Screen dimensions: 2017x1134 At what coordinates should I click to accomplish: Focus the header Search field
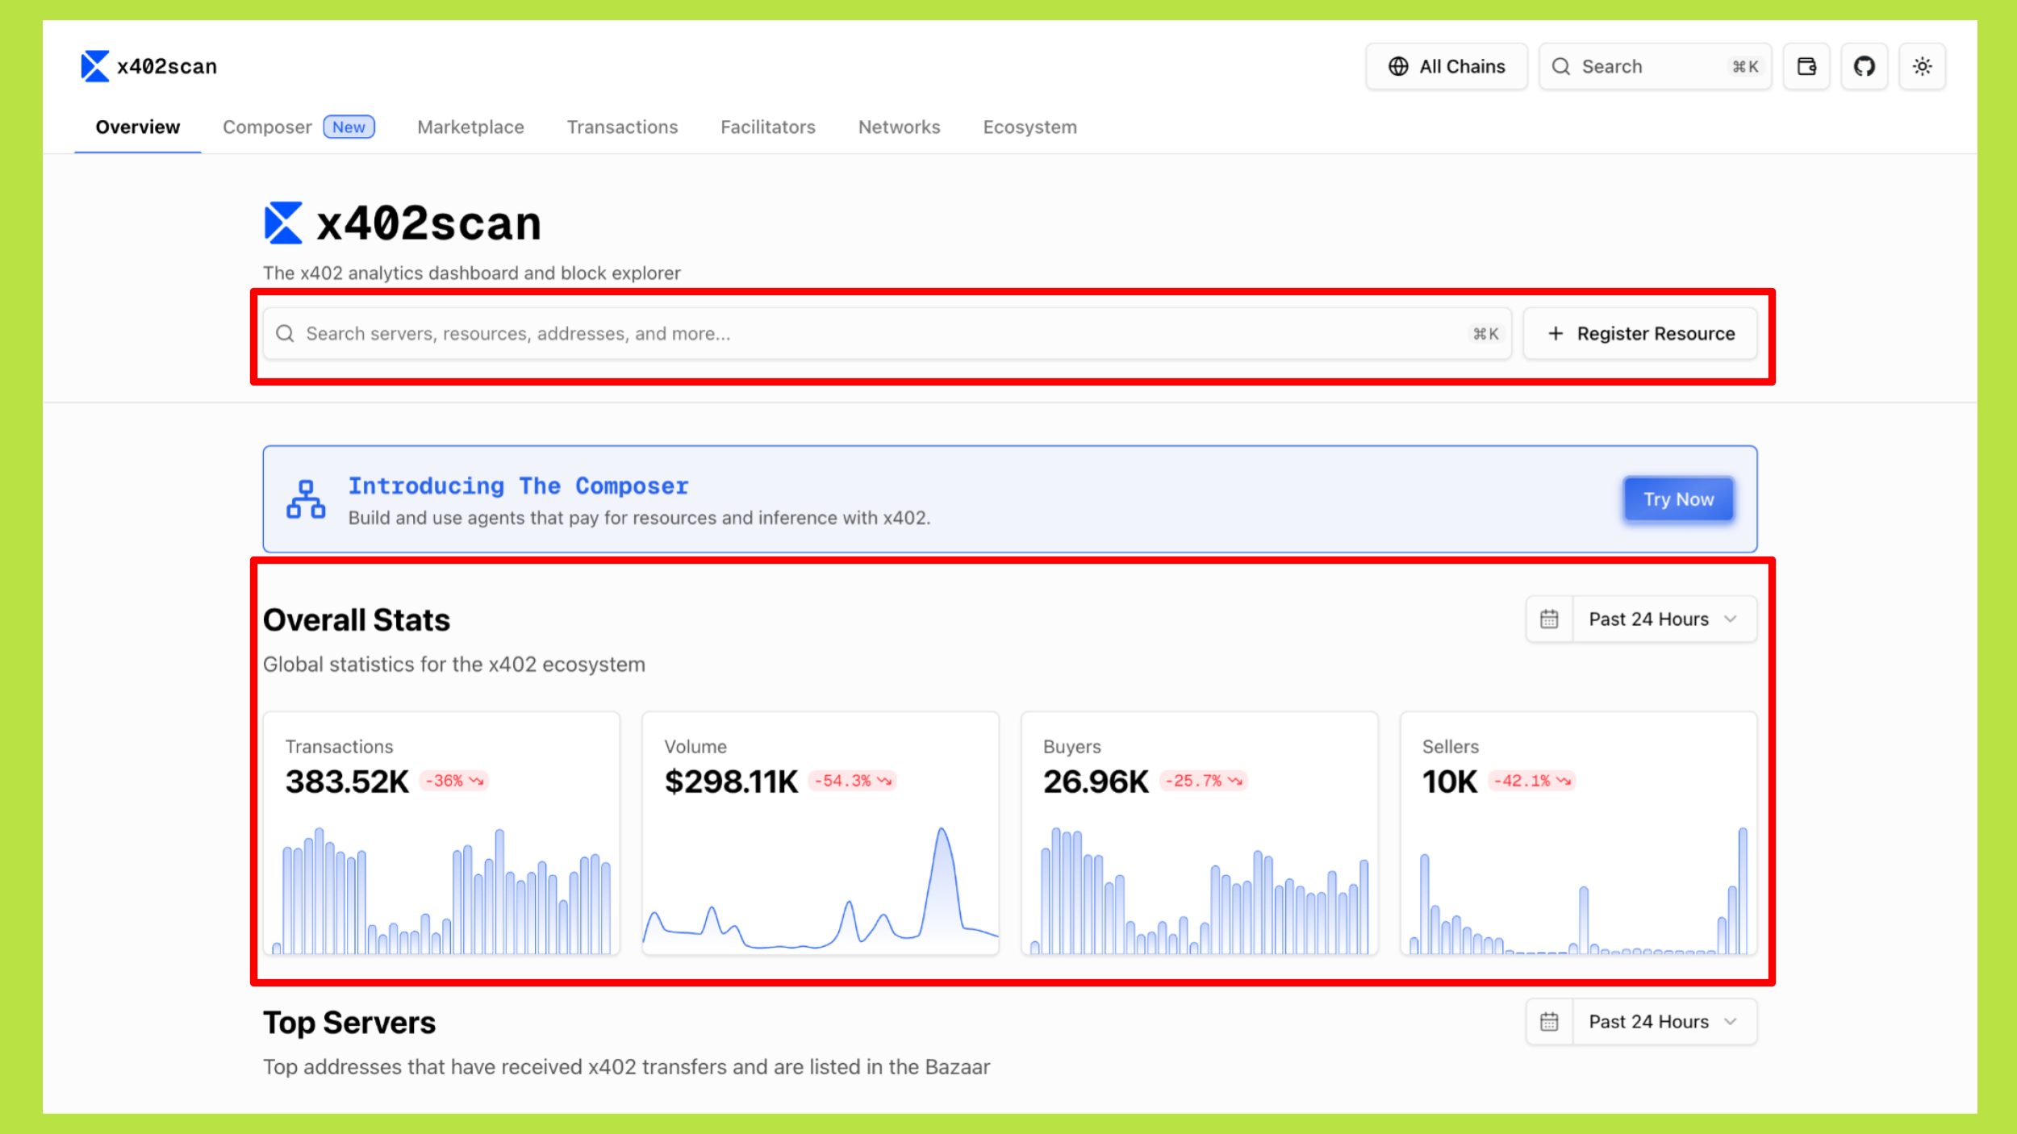[1646, 66]
